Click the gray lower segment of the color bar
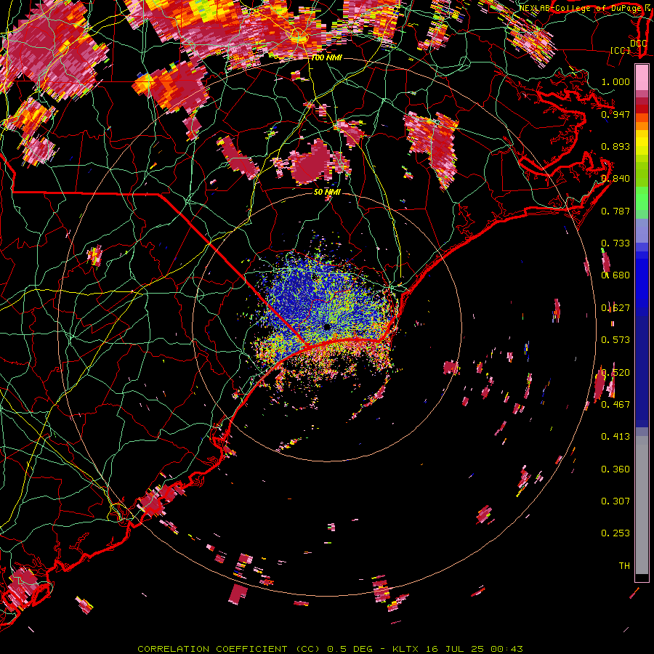Screen dimensions: 654x654 642,505
